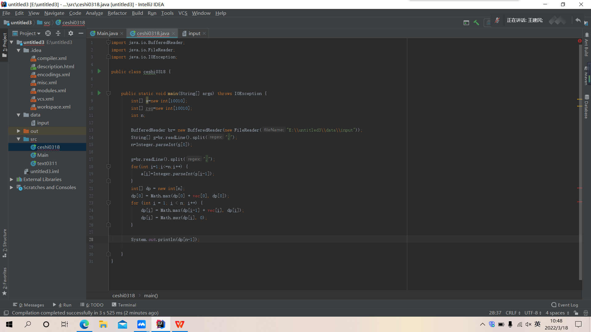Toggle the read-only lock icon in status bar
This screenshot has width=591, height=332.
coord(576,313)
